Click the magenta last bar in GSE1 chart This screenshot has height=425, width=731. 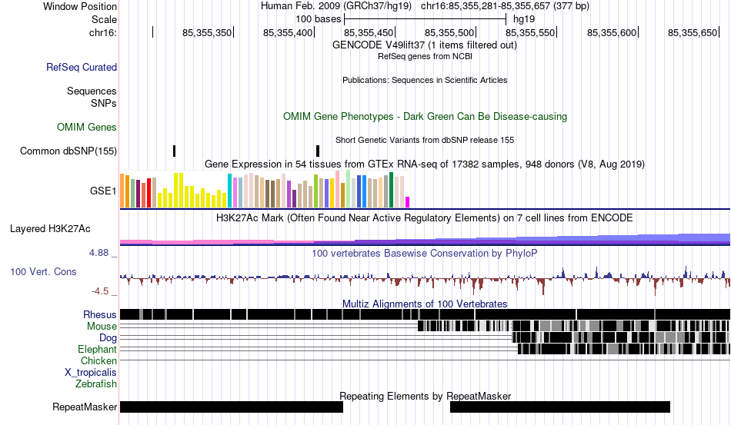tap(408, 202)
